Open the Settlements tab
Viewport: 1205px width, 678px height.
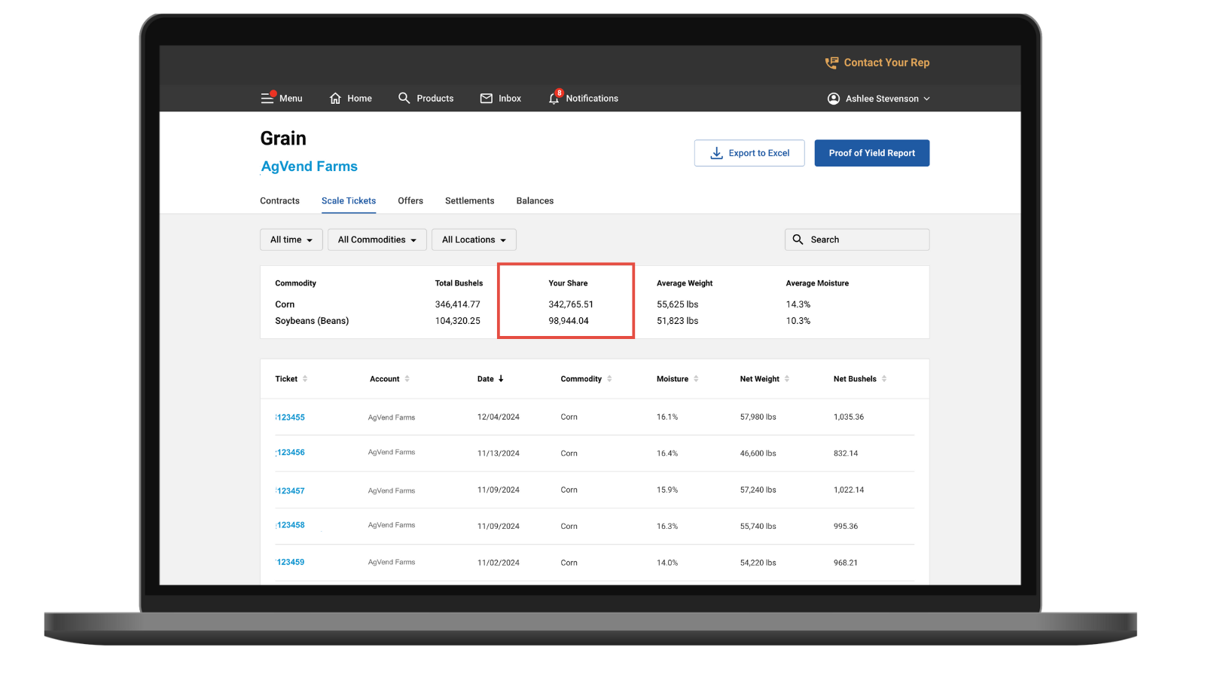tap(470, 201)
